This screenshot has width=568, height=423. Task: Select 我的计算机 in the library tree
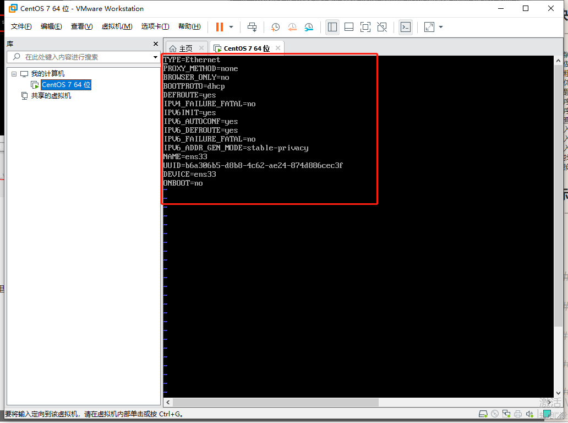point(47,74)
